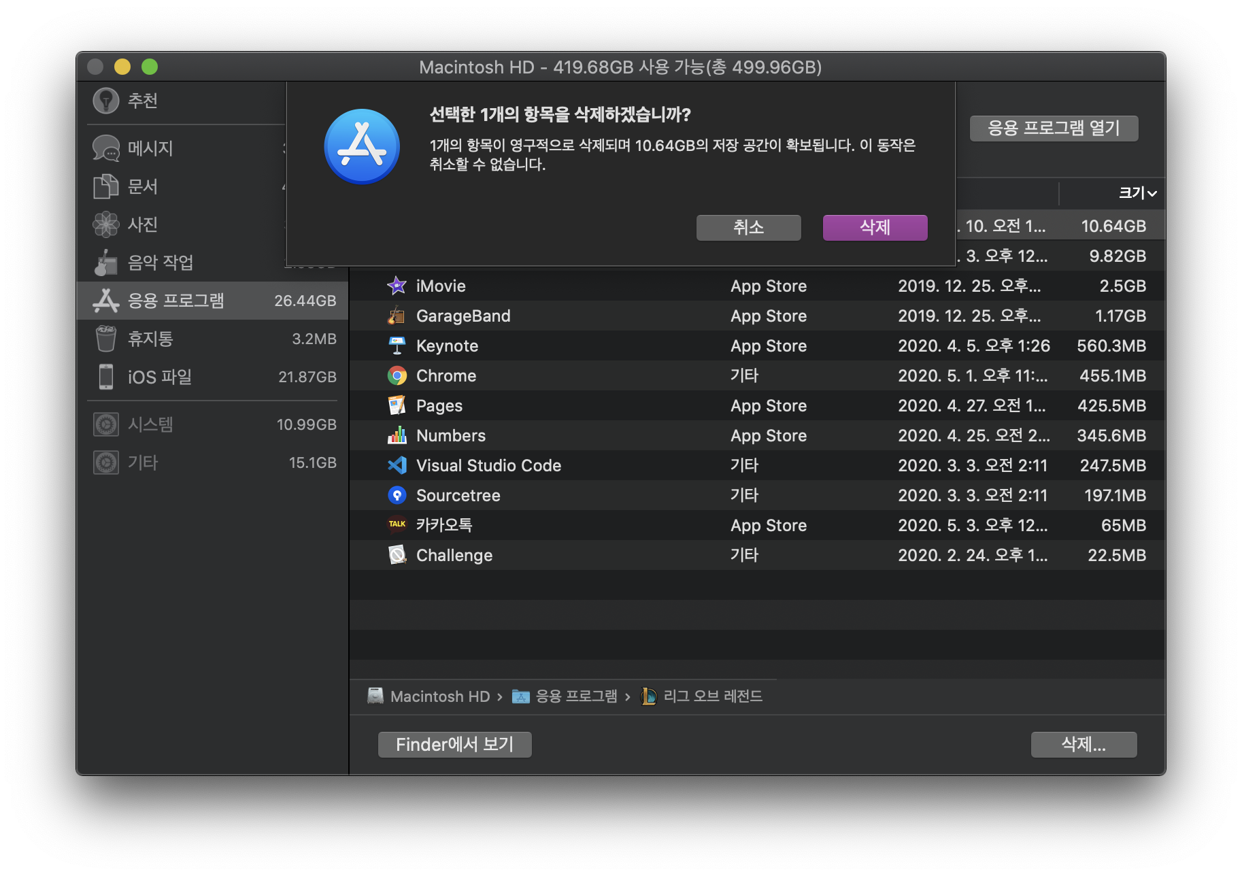Select iOS 파일 21.87GB sidebar entry

[x=212, y=377]
